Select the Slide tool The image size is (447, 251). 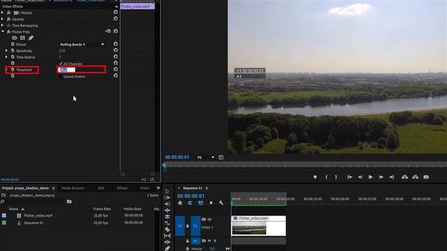[x=167, y=242]
